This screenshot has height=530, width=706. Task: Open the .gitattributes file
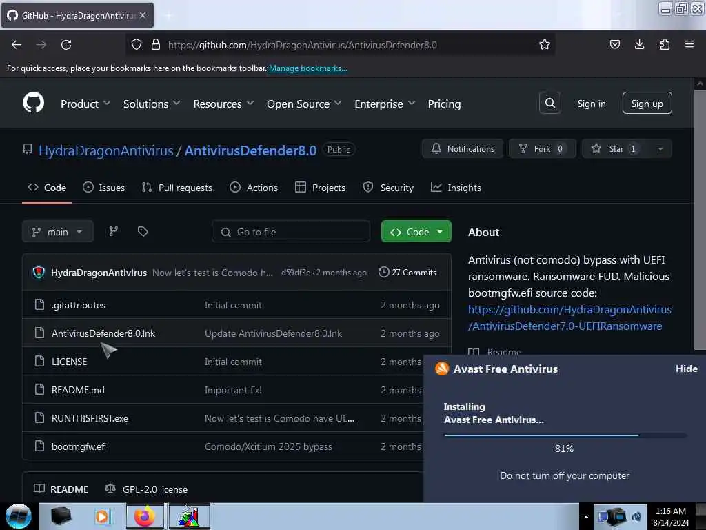[79, 305]
